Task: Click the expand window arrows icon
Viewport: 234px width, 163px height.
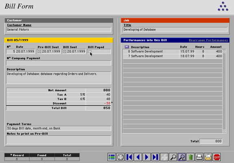Action: (x=120, y=157)
